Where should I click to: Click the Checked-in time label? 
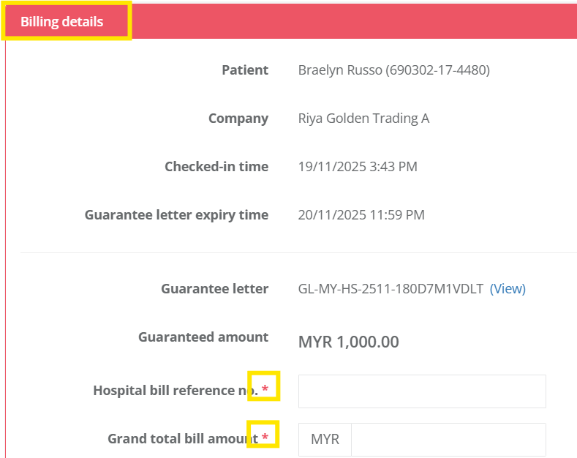(216, 167)
